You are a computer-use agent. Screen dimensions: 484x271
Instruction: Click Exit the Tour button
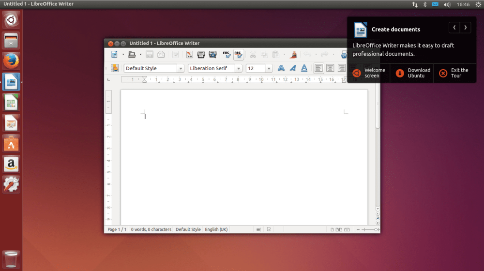tap(455, 73)
